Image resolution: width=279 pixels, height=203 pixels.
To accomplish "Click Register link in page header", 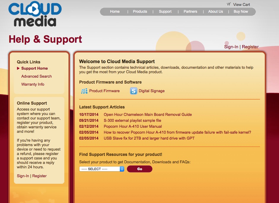I will pos(250,47).
